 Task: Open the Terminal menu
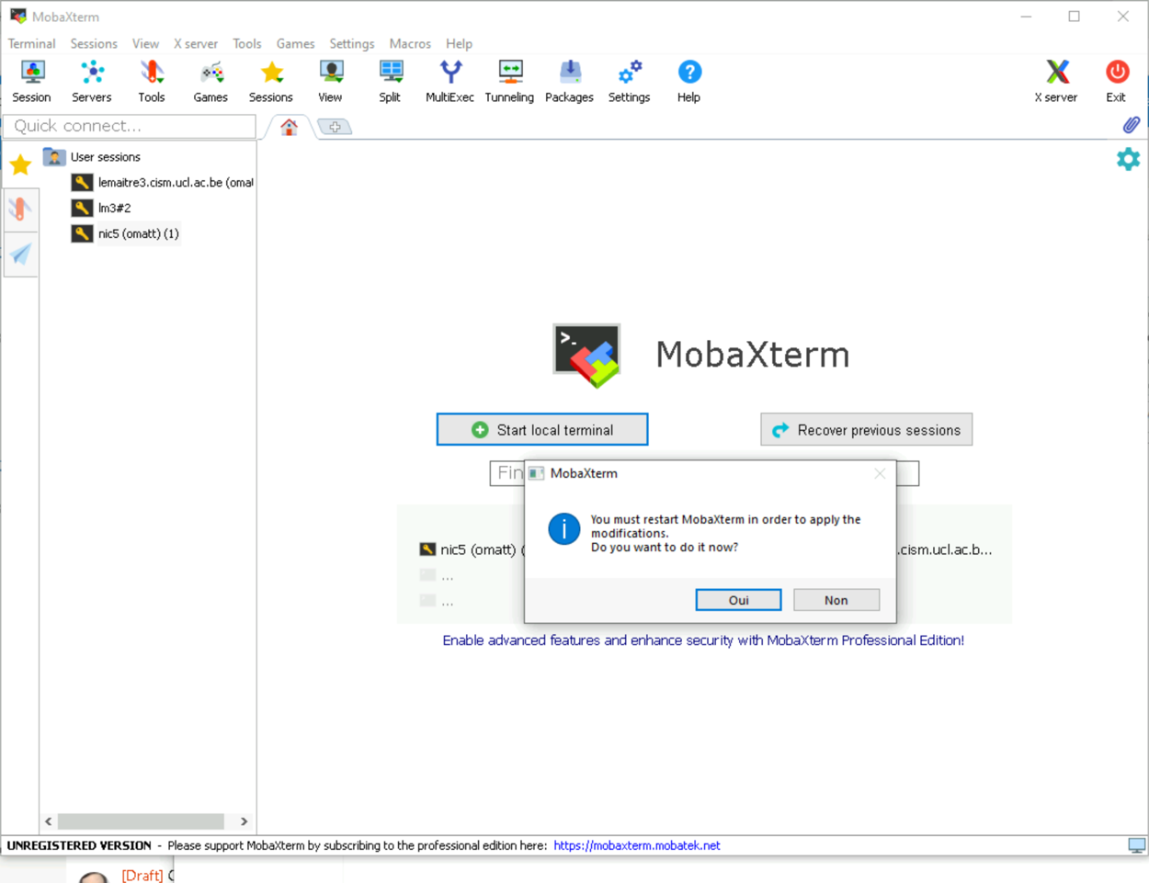tap(32, 43)
